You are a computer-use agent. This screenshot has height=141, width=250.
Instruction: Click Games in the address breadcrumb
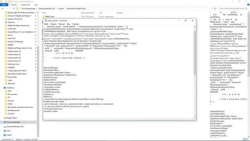[x=61, y=9]
